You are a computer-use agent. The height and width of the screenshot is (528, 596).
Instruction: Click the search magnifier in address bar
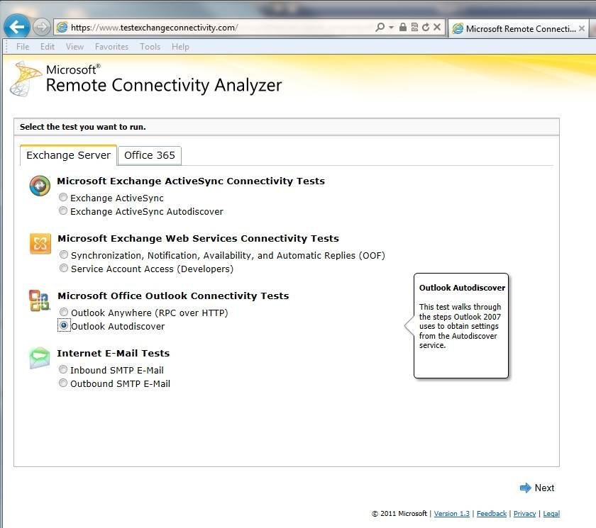[x=380, y=27]
